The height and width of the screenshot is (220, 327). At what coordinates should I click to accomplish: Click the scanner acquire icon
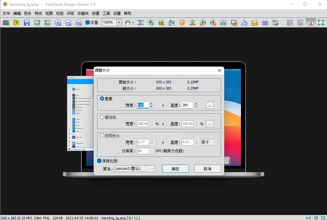click(x=244, y=23)
